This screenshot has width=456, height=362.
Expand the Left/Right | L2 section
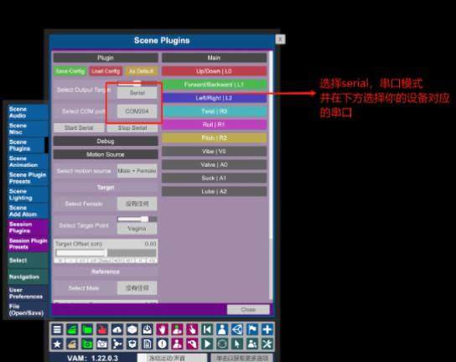214,98
